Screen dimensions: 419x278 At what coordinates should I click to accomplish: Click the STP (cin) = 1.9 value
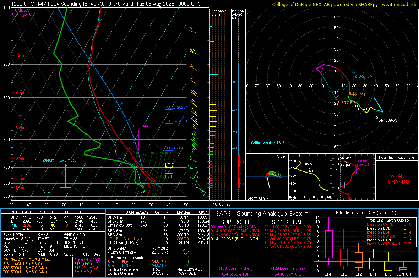click(x=86, y=264)
